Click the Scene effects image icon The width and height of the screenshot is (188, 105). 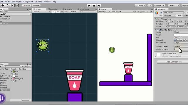[x=66, y=12]
